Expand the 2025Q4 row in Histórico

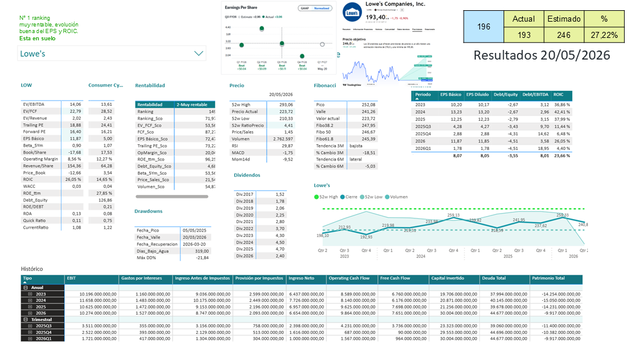coord(30,332)
